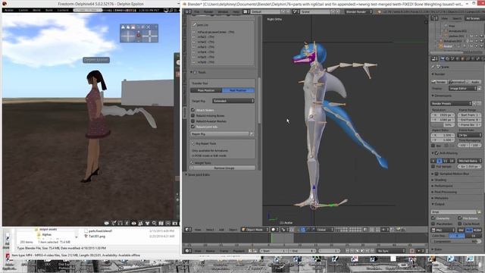This screenshot has height=273, width=485.
Task: Jump to previous keyframe in timeline
Action: point(352,251)
